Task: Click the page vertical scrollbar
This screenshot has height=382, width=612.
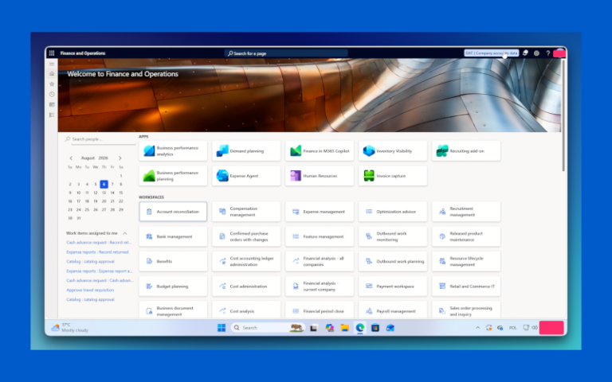Action: 563,115
